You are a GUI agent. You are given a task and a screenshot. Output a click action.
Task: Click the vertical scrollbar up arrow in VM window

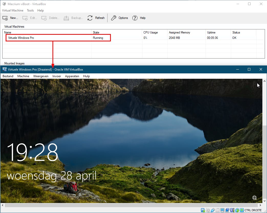pos(265,81)
